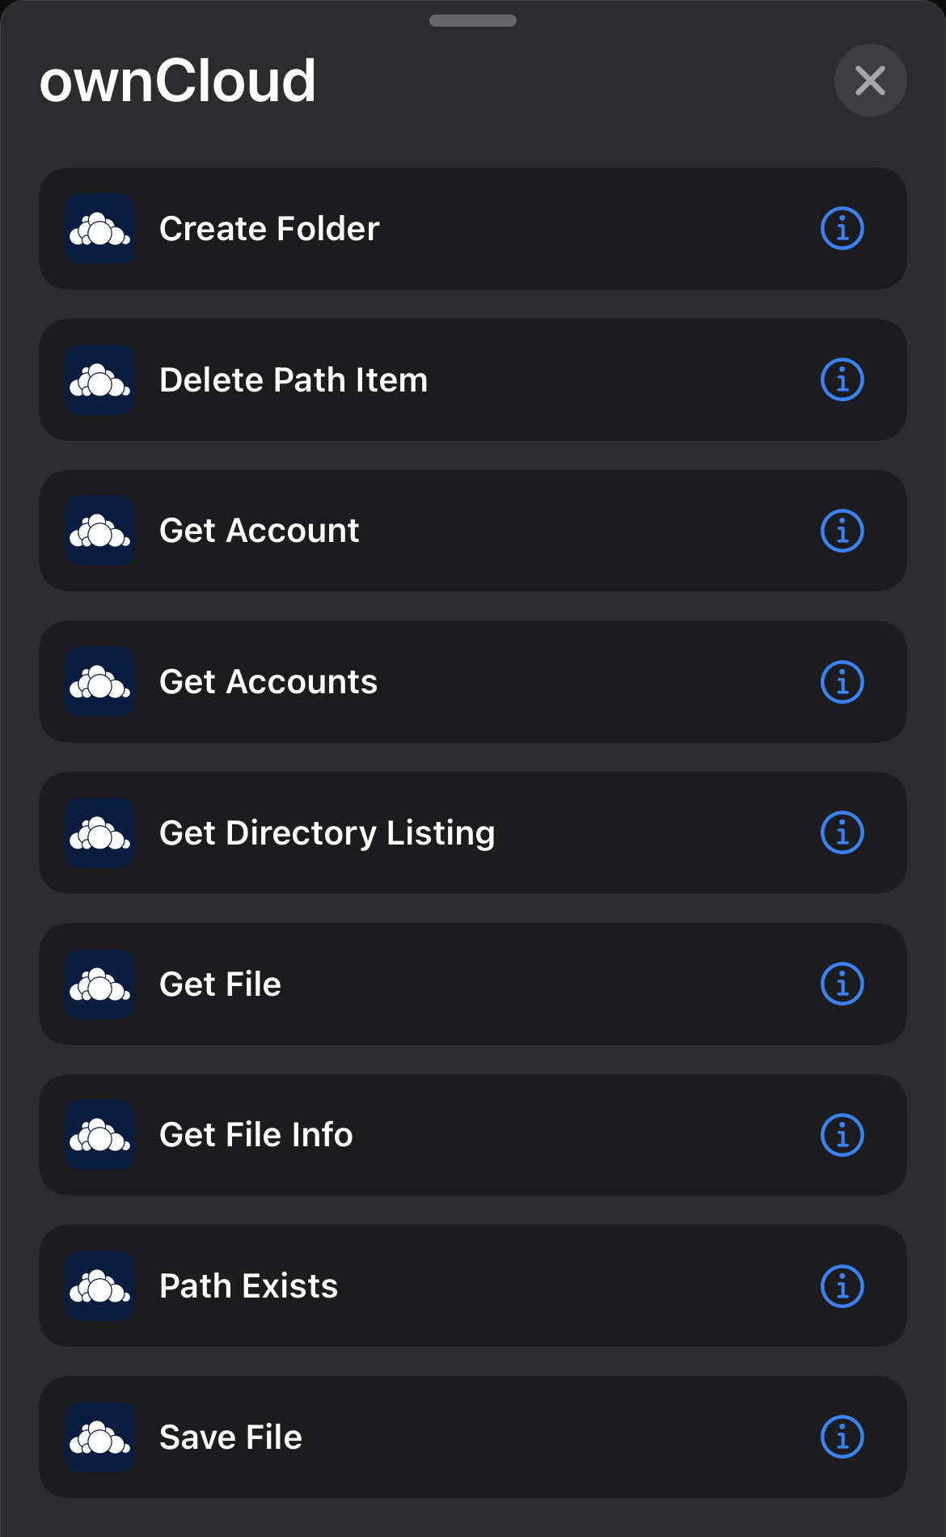Select the Get File action label

coord(220,984)
